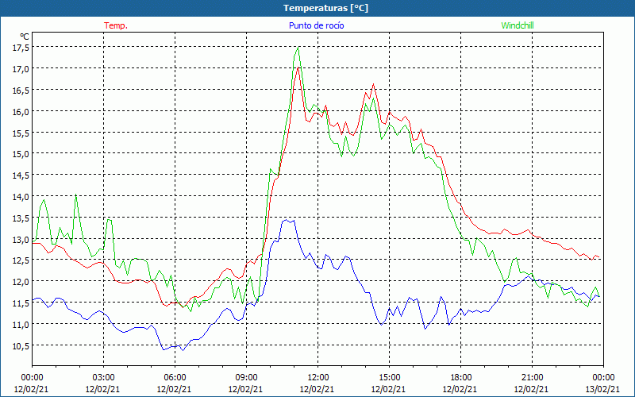Click the 16,0 y-axis value
This screenshot has height=397, width=635.
point(21,111)
